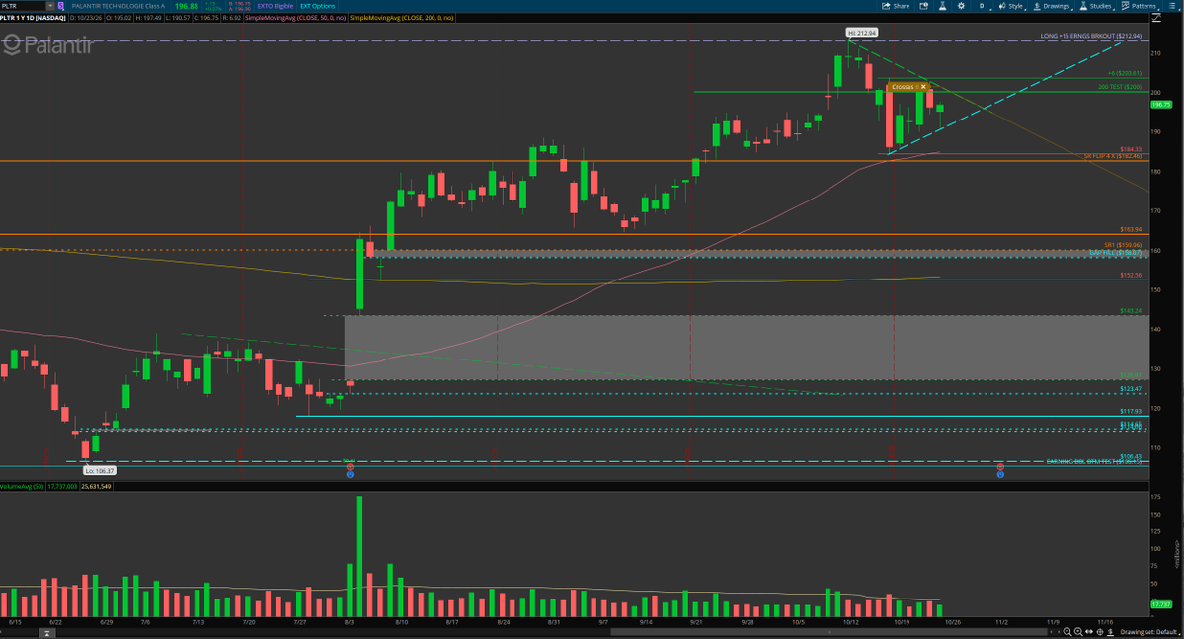The width and height of the screenshot is (1184, 639).
Task: Click the Lo: 106.37 price bubble
Action: click(x=100, y=470)
